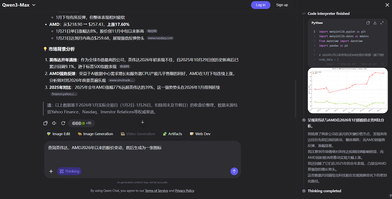Select the Video Generation option
The height and width of the screenshot is (199, 392).
click(x=138, y=134)
